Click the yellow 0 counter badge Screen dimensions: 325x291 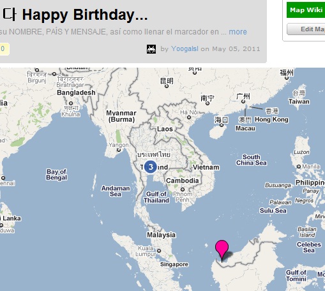(x=4, y=49)
